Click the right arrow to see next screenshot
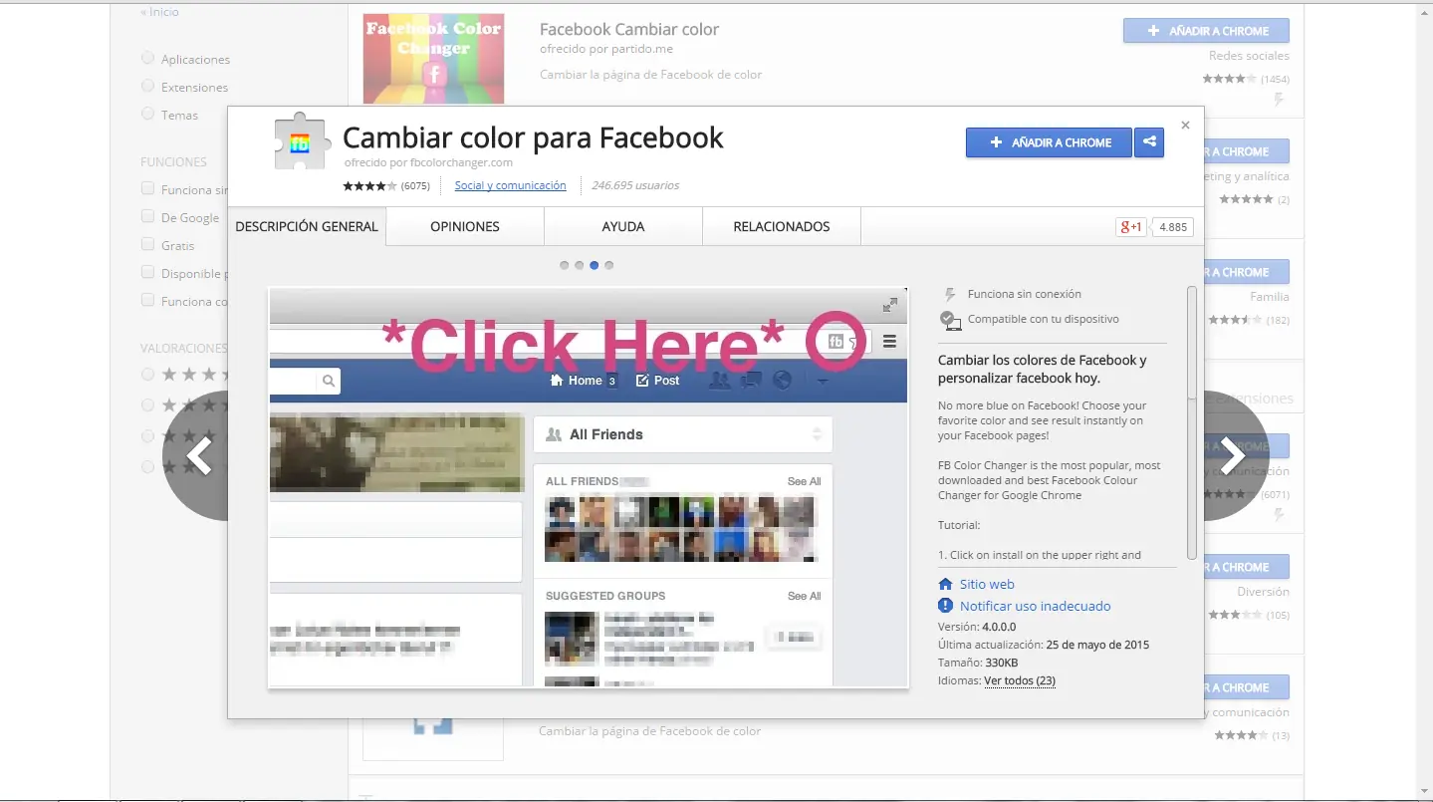This screenshot has width=1433, height=802. click(x=1235, y=454)
